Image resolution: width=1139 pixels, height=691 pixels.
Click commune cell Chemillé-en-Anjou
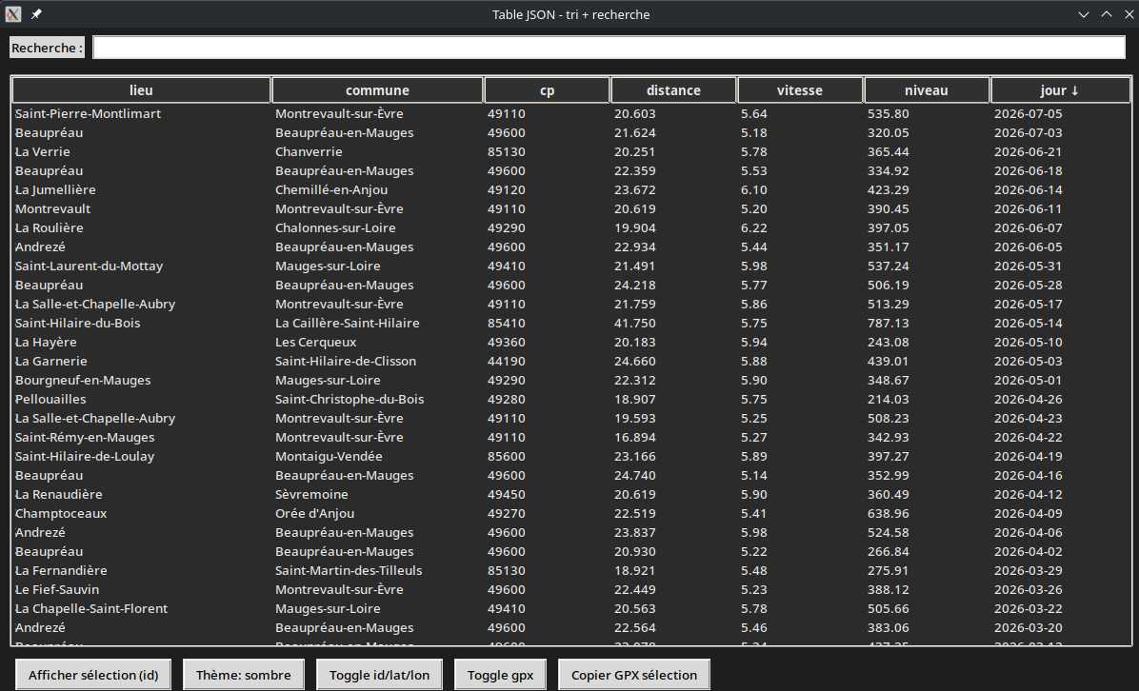tap(331, 190)
